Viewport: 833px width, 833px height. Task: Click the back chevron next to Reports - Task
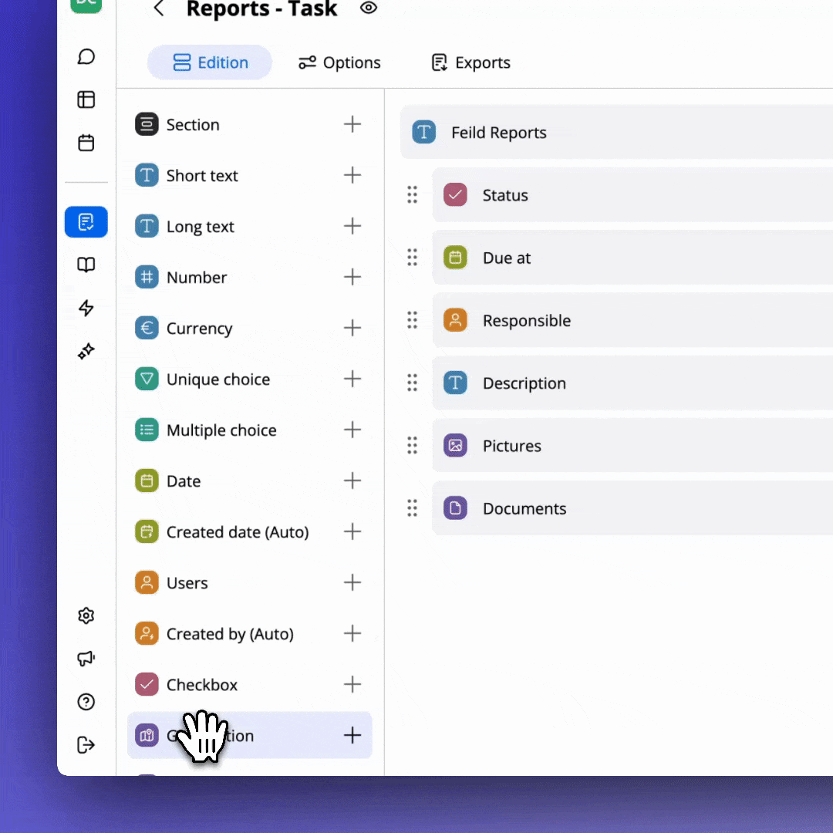(159, 8)
